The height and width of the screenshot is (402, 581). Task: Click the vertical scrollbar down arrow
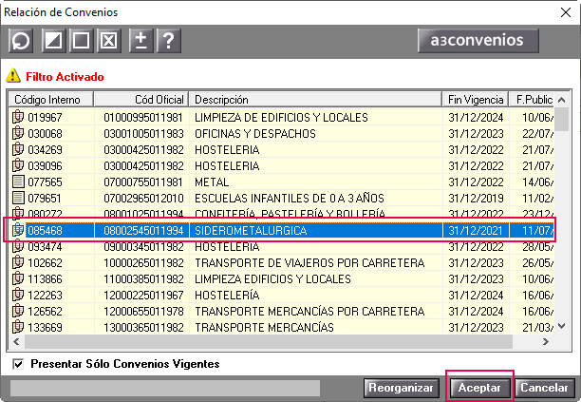pyautogui.click(x=562, y=326)
